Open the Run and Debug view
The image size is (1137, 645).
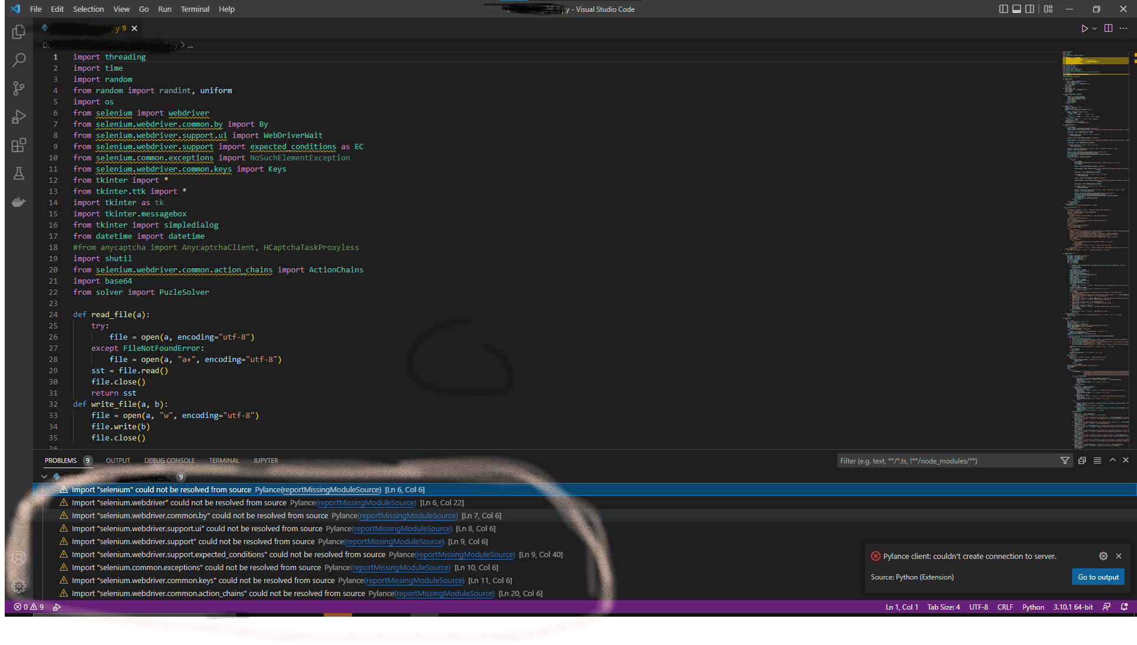[x=18, y=117]
